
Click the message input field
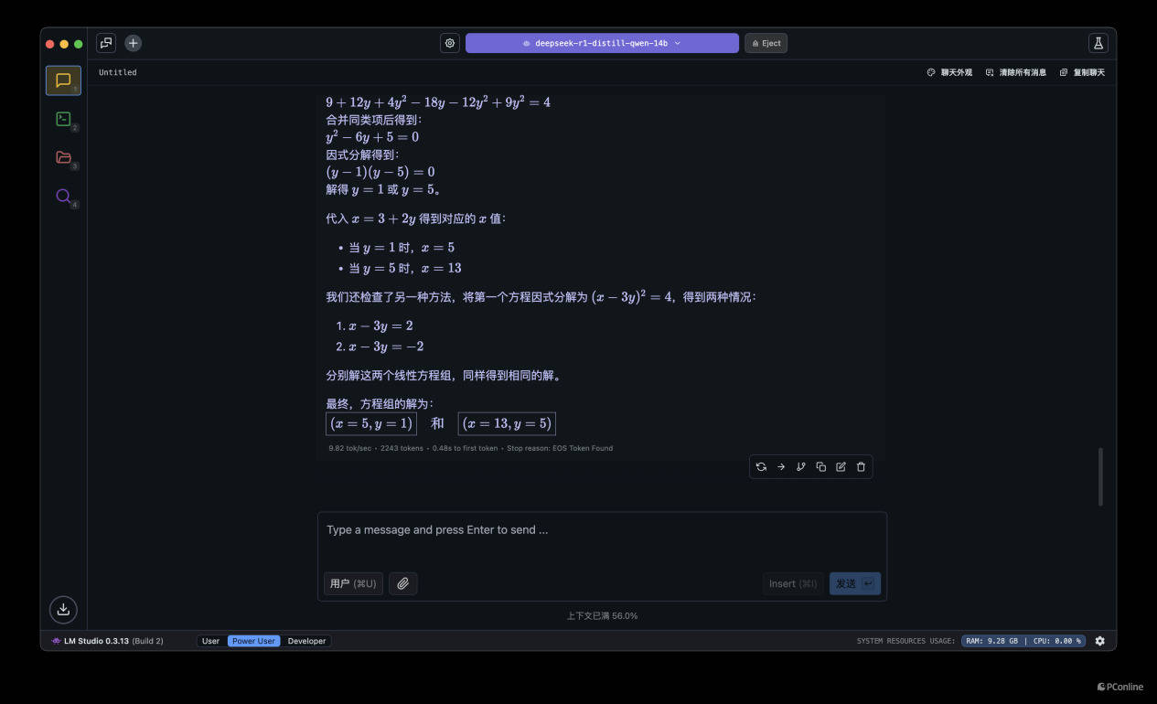tap(601, 539)
